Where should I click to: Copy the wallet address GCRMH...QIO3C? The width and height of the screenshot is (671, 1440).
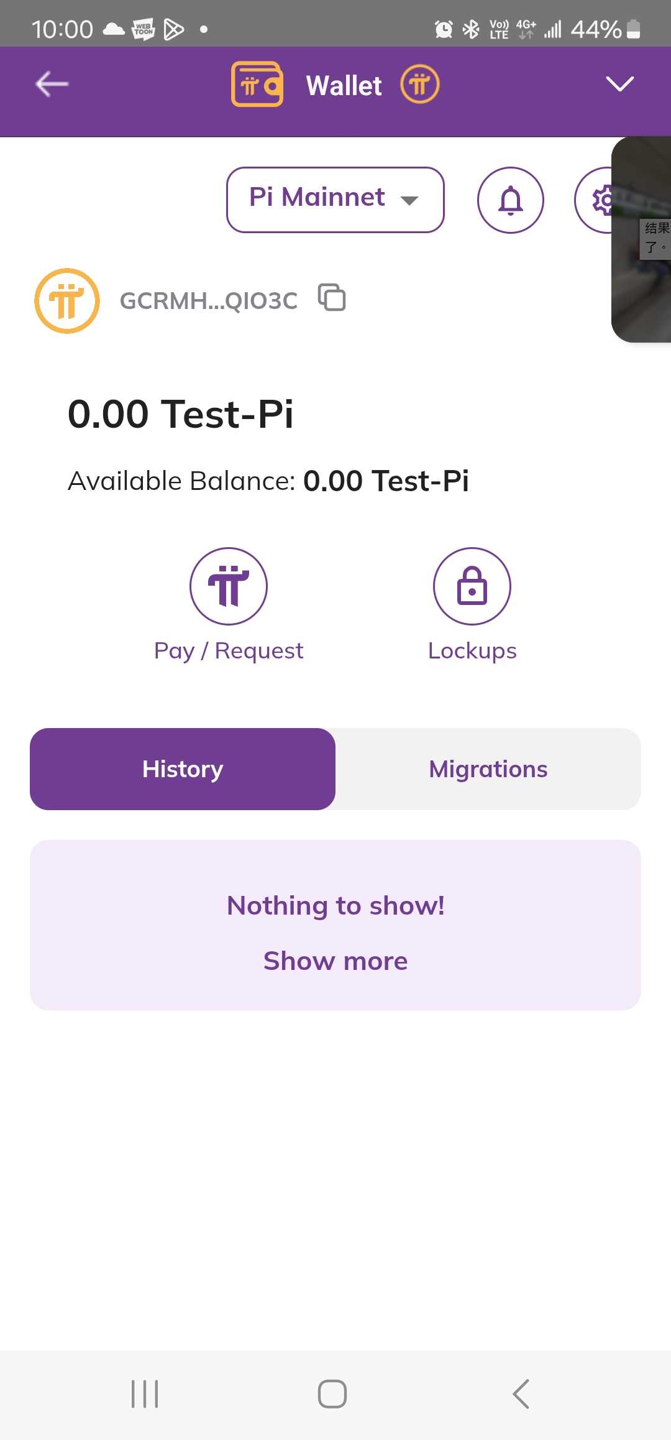click(x=332, y=297)
